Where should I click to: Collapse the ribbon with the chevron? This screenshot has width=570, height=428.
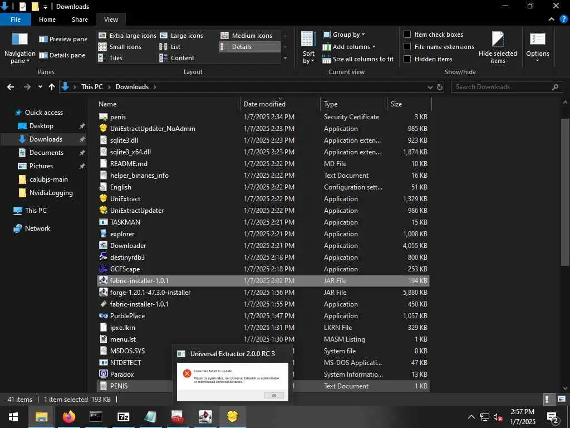(x=552, y=20)
